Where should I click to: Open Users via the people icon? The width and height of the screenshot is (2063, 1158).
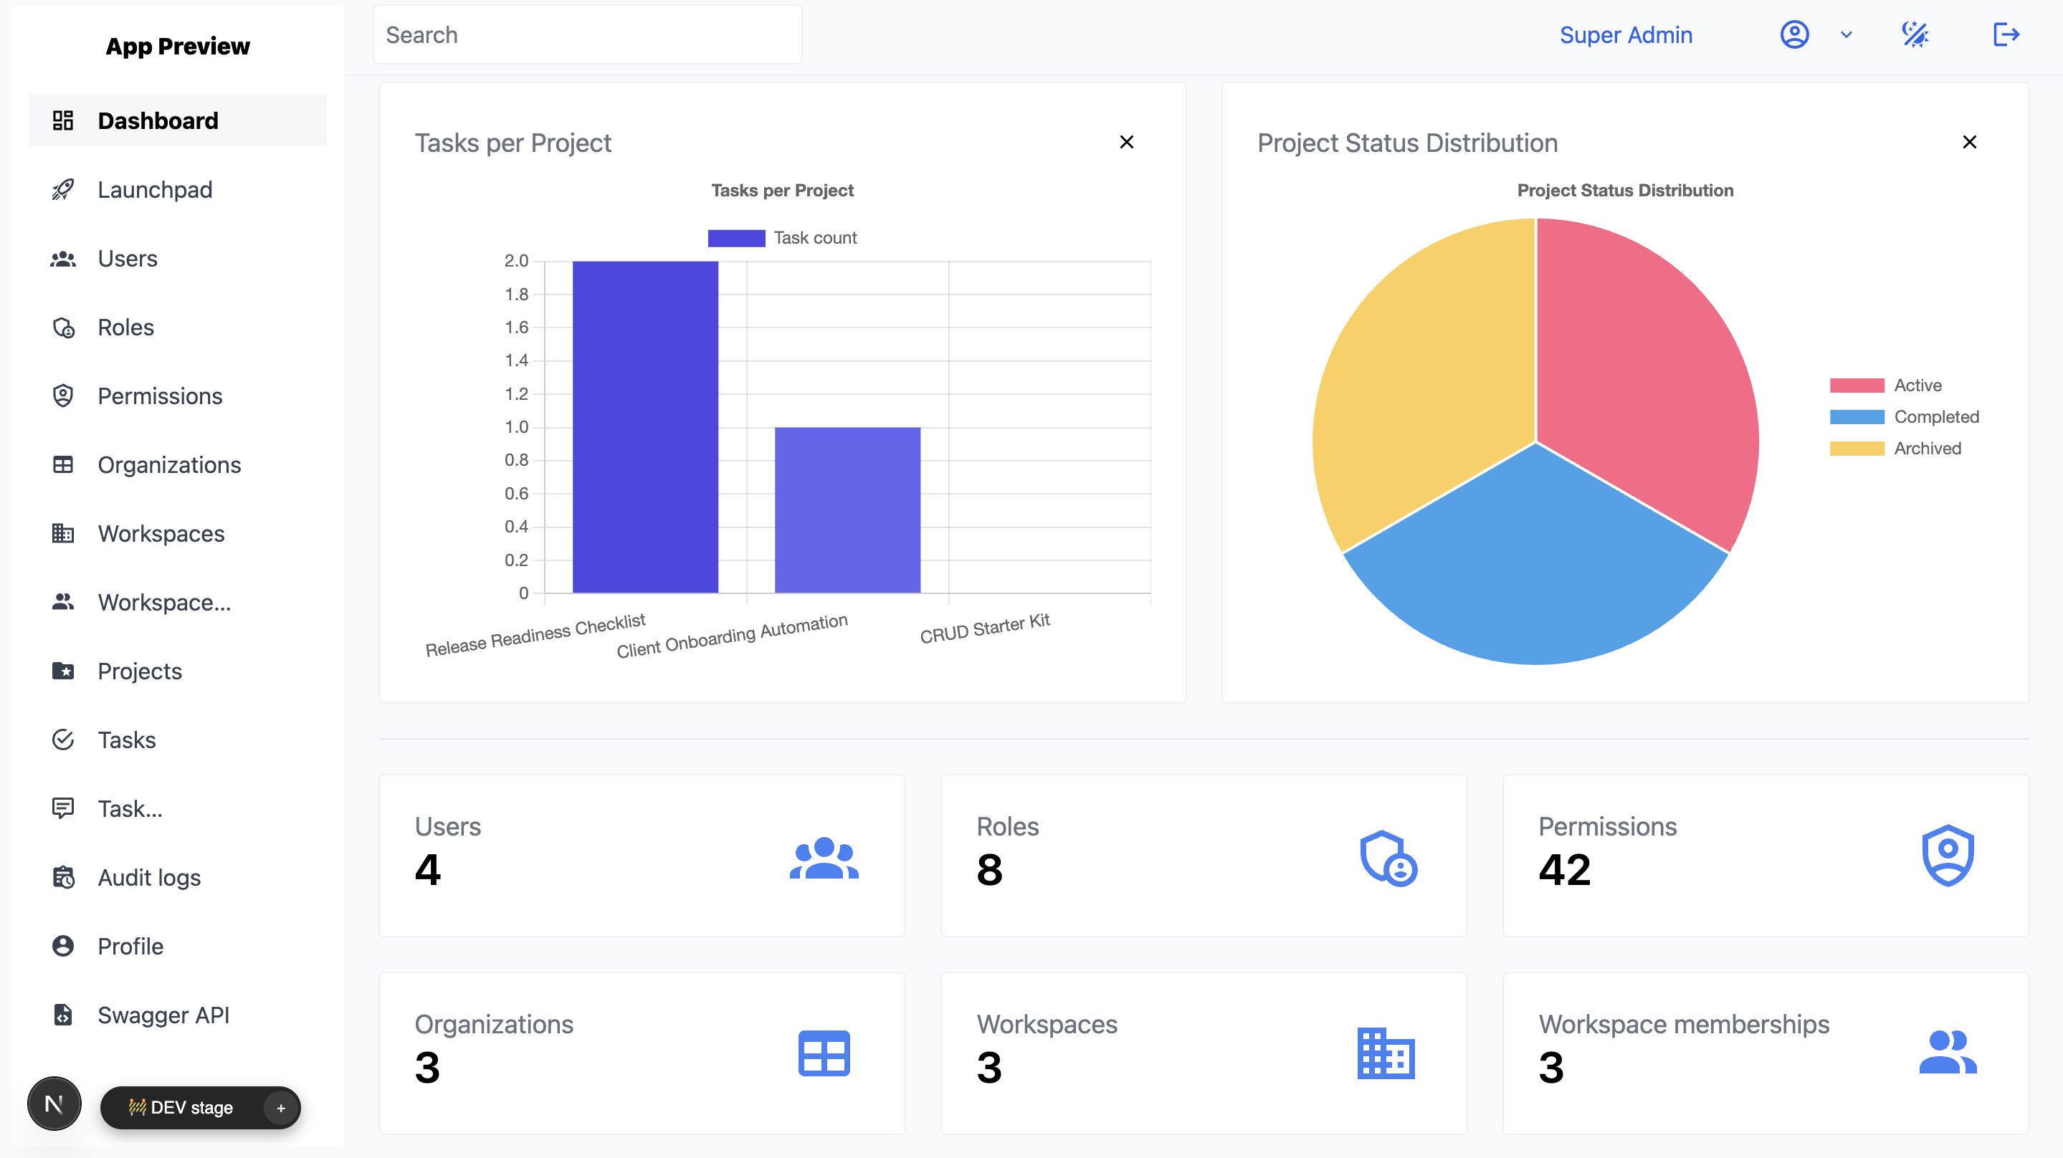point(63,258)
